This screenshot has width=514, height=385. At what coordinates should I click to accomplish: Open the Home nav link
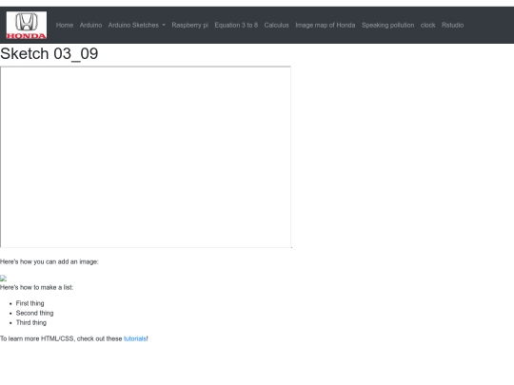pos(65,26)
